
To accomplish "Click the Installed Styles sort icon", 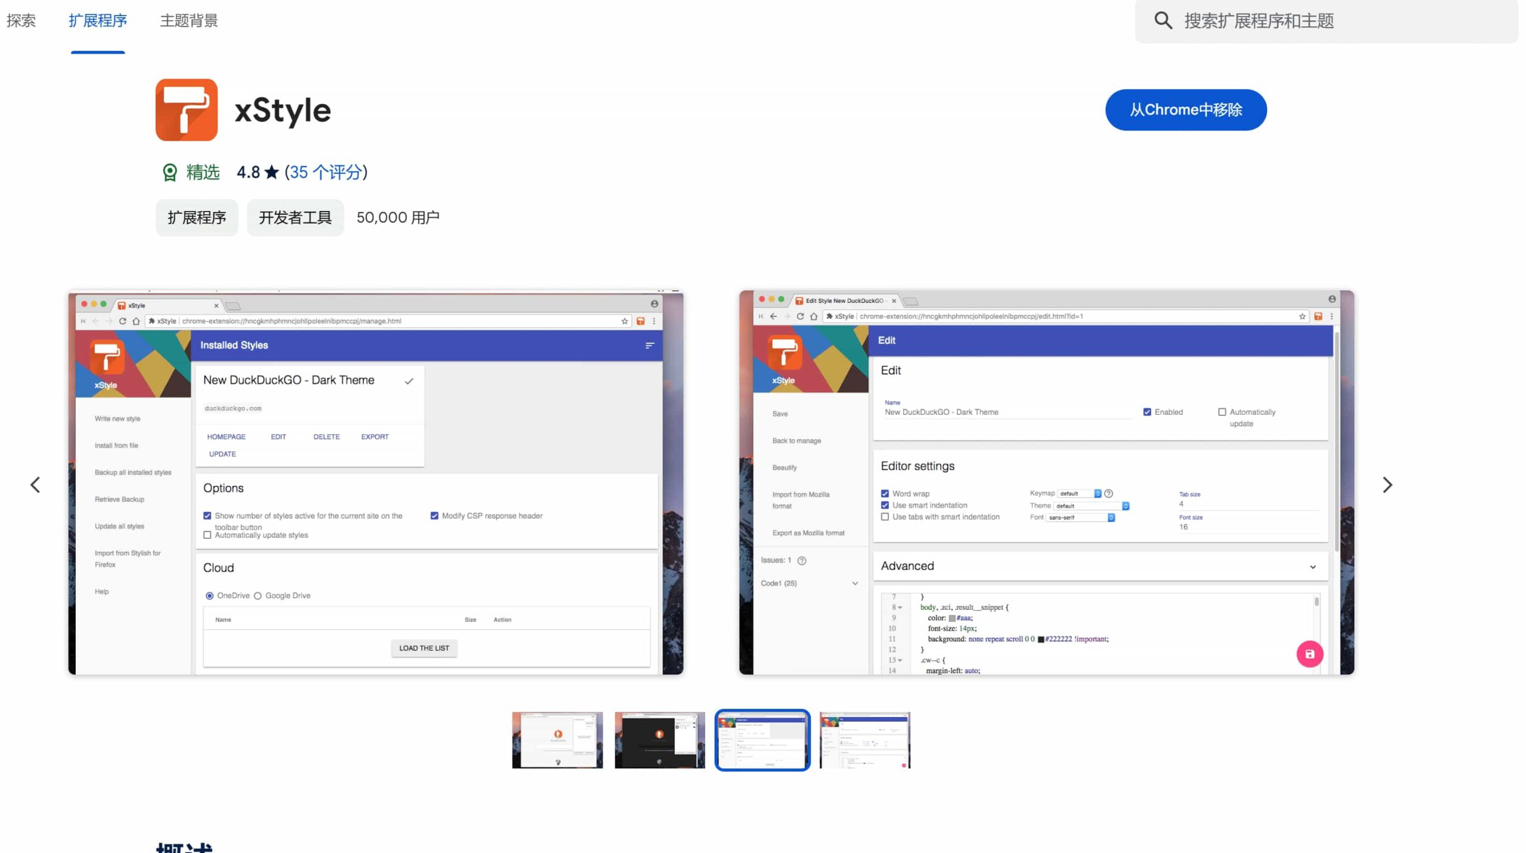I will pyautogui.click(x=650, y=346).
